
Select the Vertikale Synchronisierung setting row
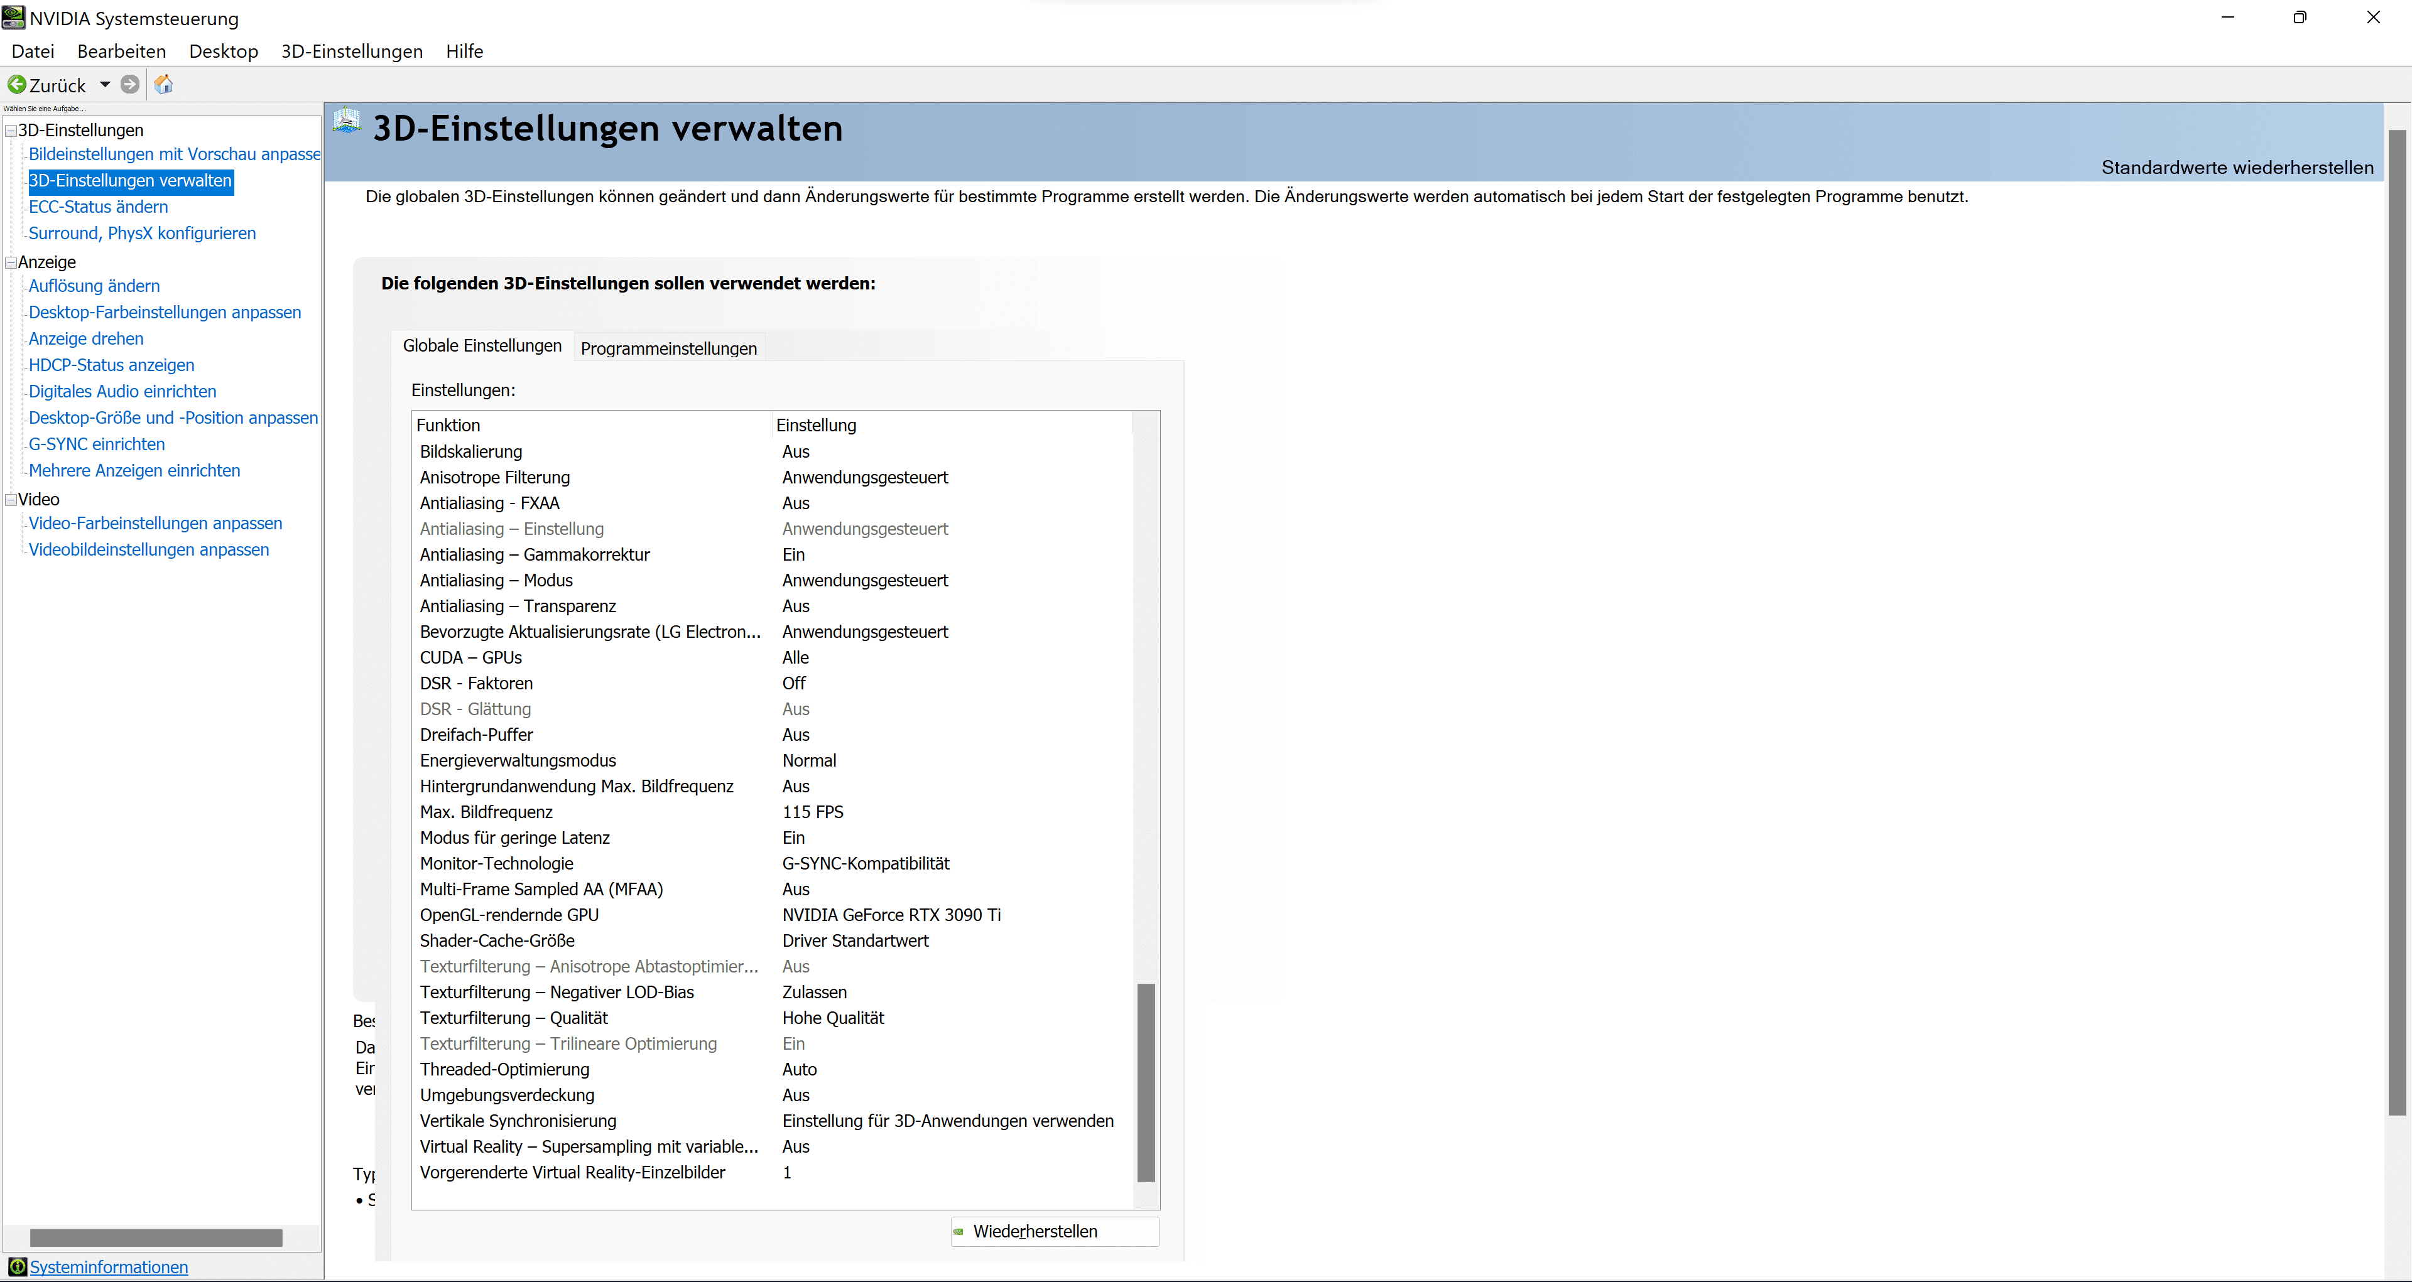click(518, 1121)
